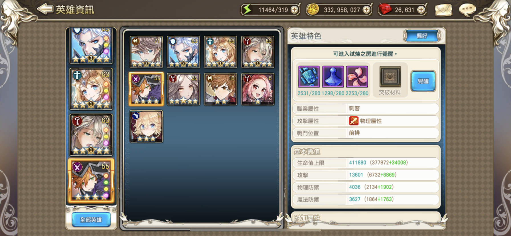Select the level 25 gray-haired hero
Image resolution: width=511 pixels, height=236 pixels.
tap(183, 89)
